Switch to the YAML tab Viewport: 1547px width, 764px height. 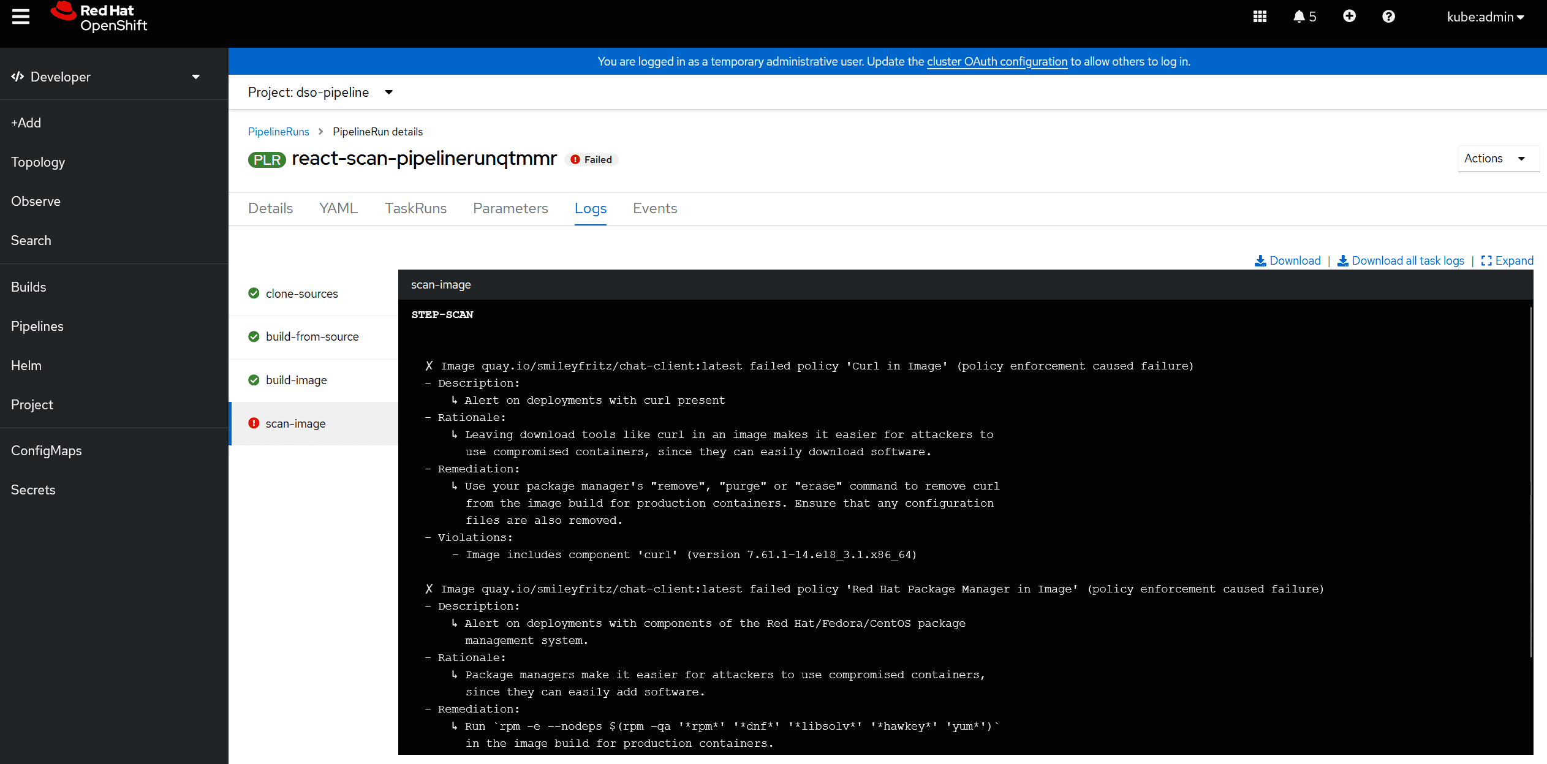click(x=339, y=209)
